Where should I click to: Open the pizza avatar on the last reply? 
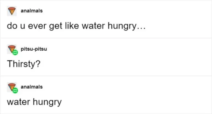[12, 87]
